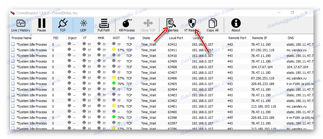Toggle TCP connections filter
323x139 pixels.
(63, 25)
